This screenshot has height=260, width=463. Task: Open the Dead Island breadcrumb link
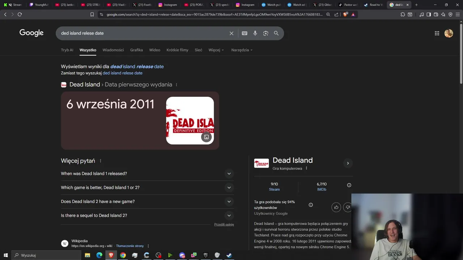pyautogui.click(x=85, y=84)
